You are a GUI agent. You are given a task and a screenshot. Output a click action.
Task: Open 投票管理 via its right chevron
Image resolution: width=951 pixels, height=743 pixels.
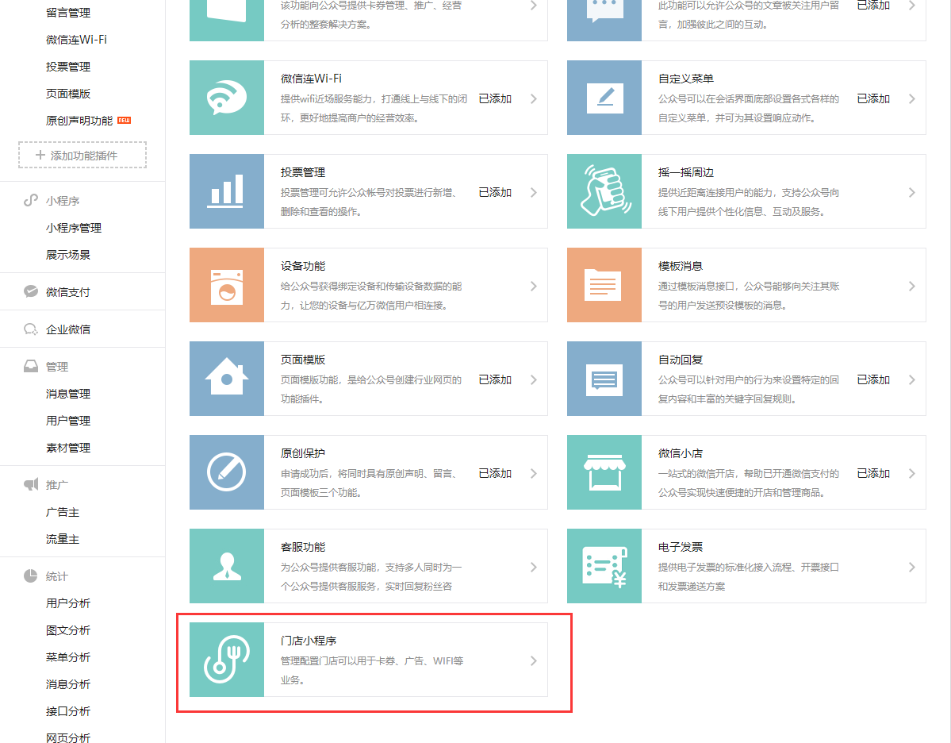pos(533,192)
